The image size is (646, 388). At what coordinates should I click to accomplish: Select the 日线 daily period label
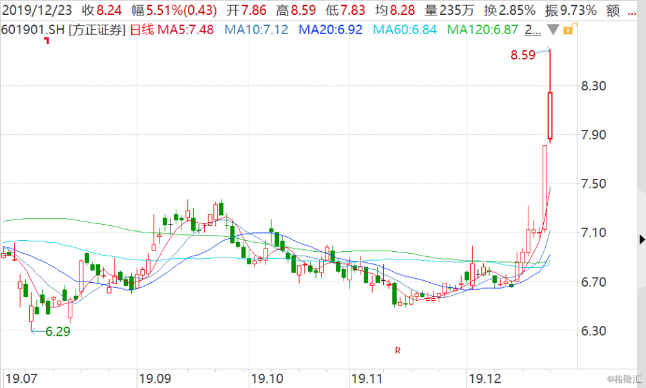click(x=141, y=30)
